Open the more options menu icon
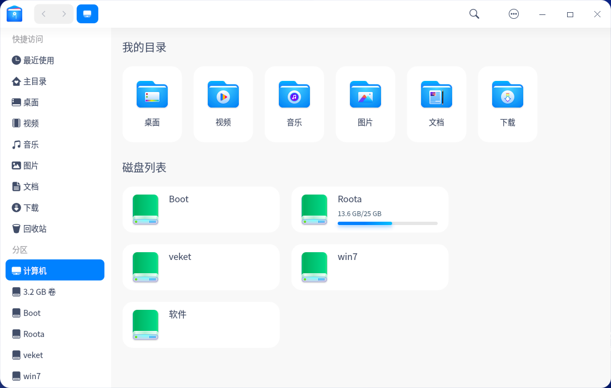The width and height of the screenshot is (611, 388). (x=514, y=13)
